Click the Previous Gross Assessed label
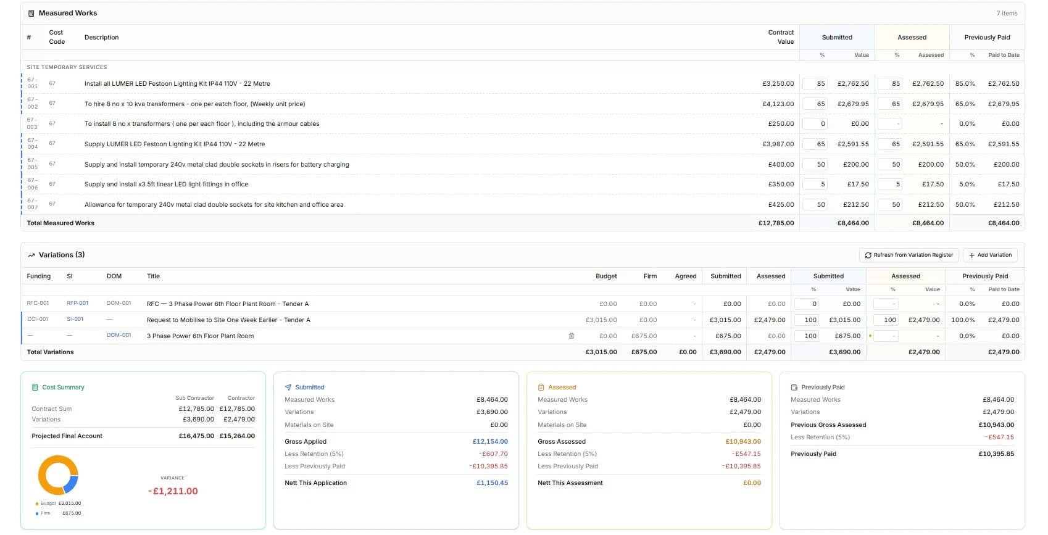 tap(828, 425)
